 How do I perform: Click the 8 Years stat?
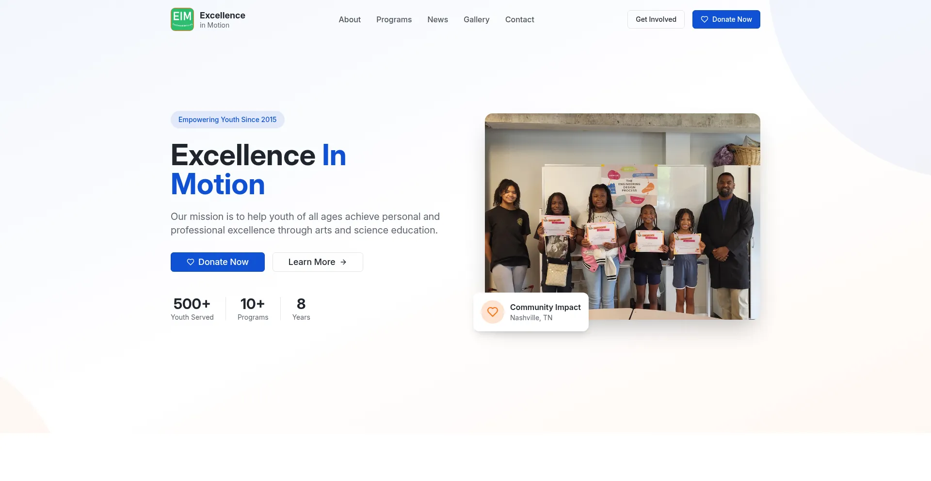[x=301, y=309]
